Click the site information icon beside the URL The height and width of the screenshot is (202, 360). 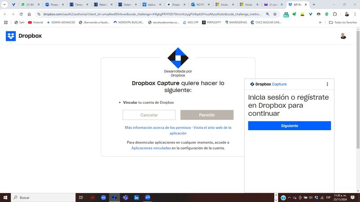[39, 14]
